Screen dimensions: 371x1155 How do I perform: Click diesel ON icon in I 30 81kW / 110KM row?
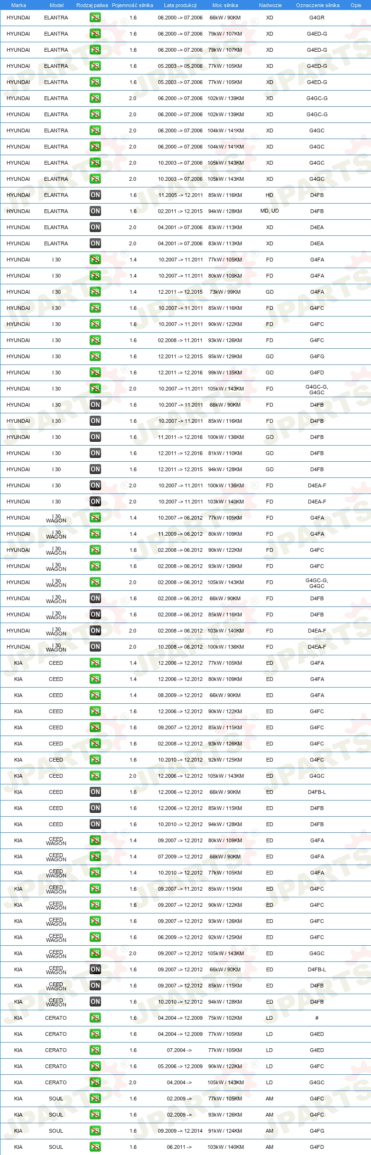(95, 453)
